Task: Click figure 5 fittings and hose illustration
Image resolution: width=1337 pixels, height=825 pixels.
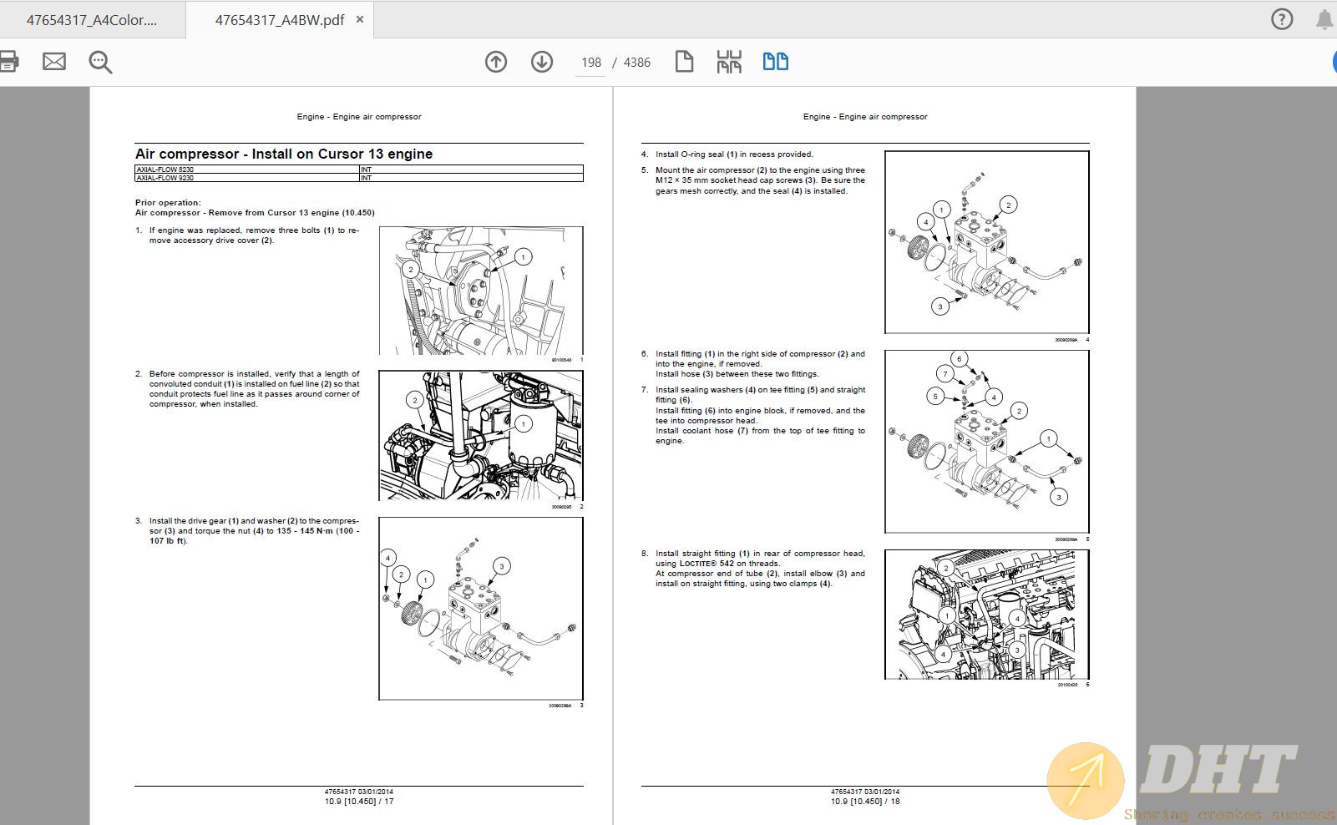Action: coord(987,442)
